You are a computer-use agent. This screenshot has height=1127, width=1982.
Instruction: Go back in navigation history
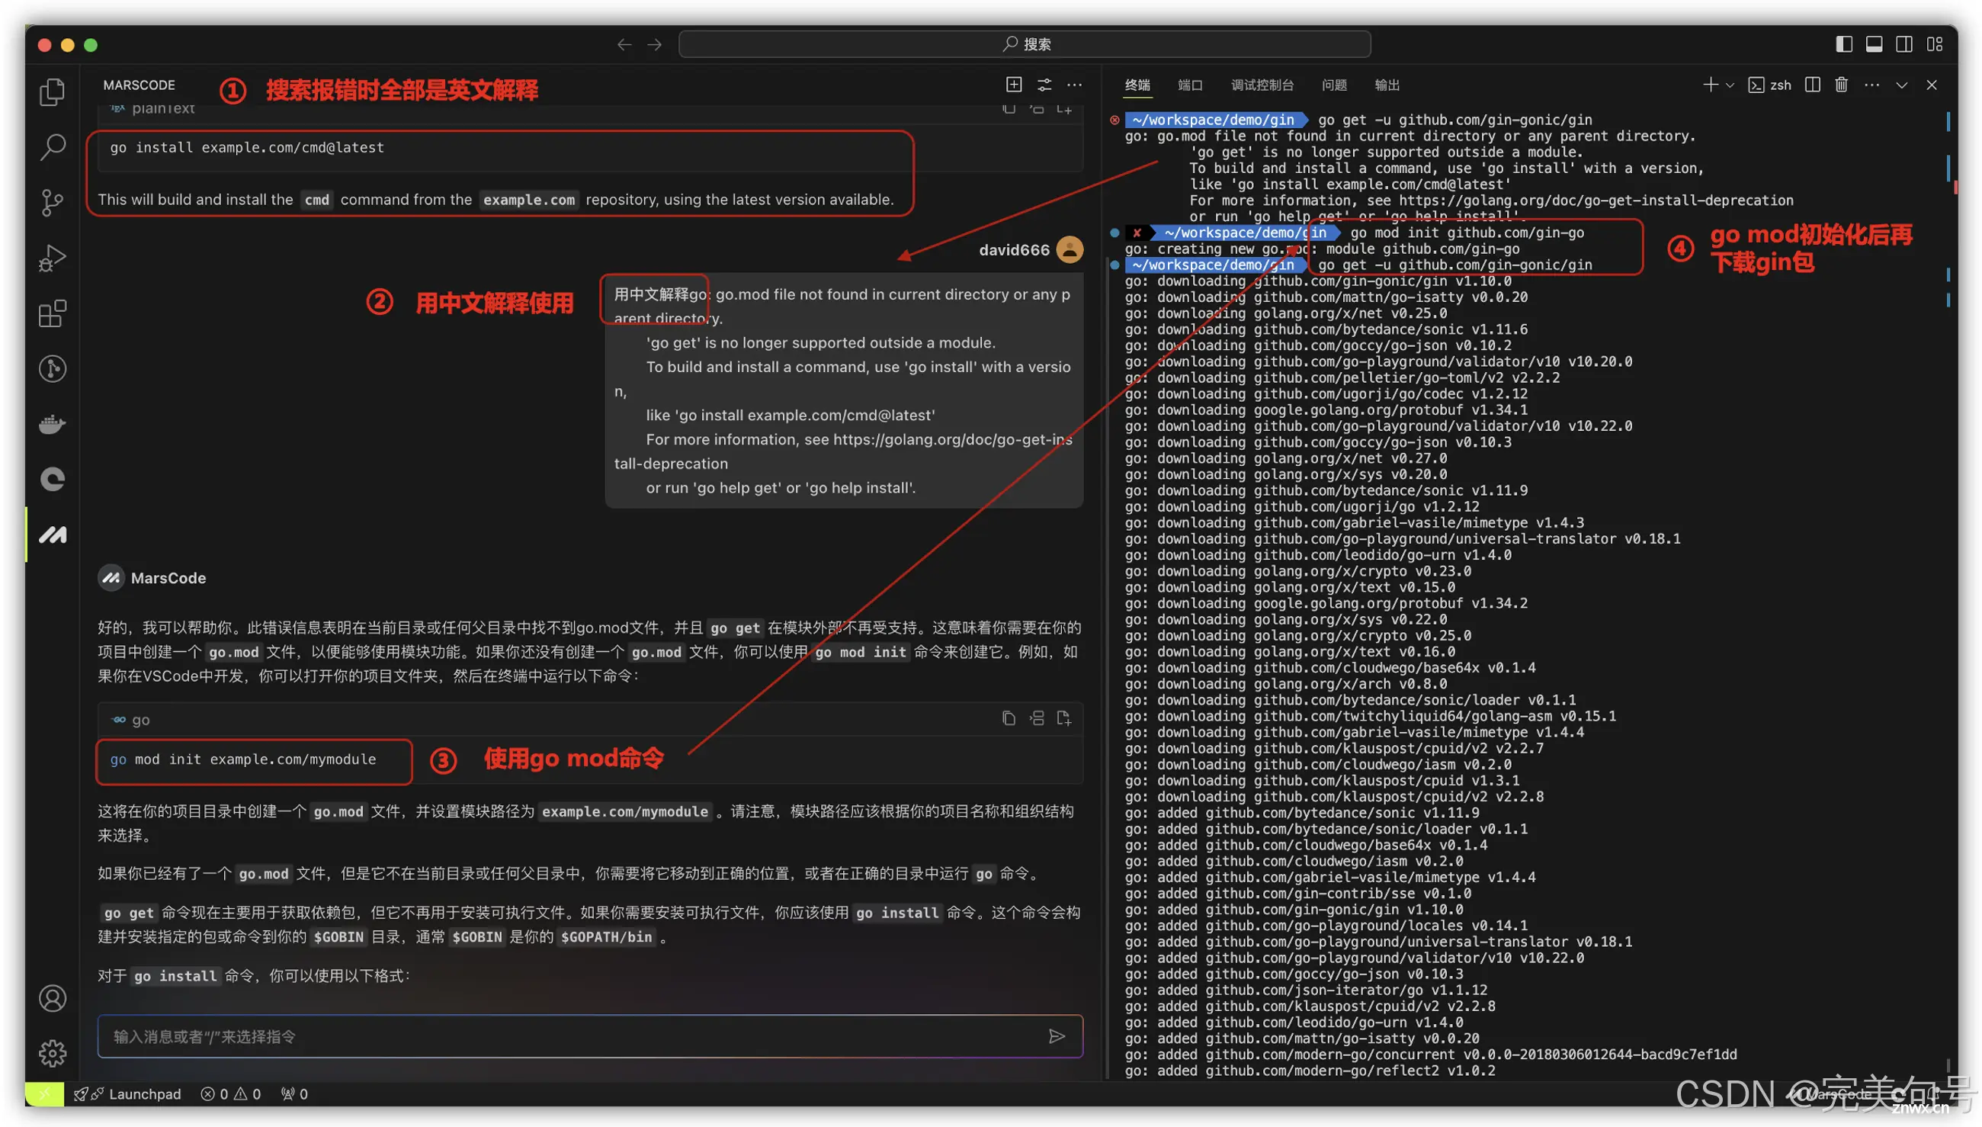[624, 44]
